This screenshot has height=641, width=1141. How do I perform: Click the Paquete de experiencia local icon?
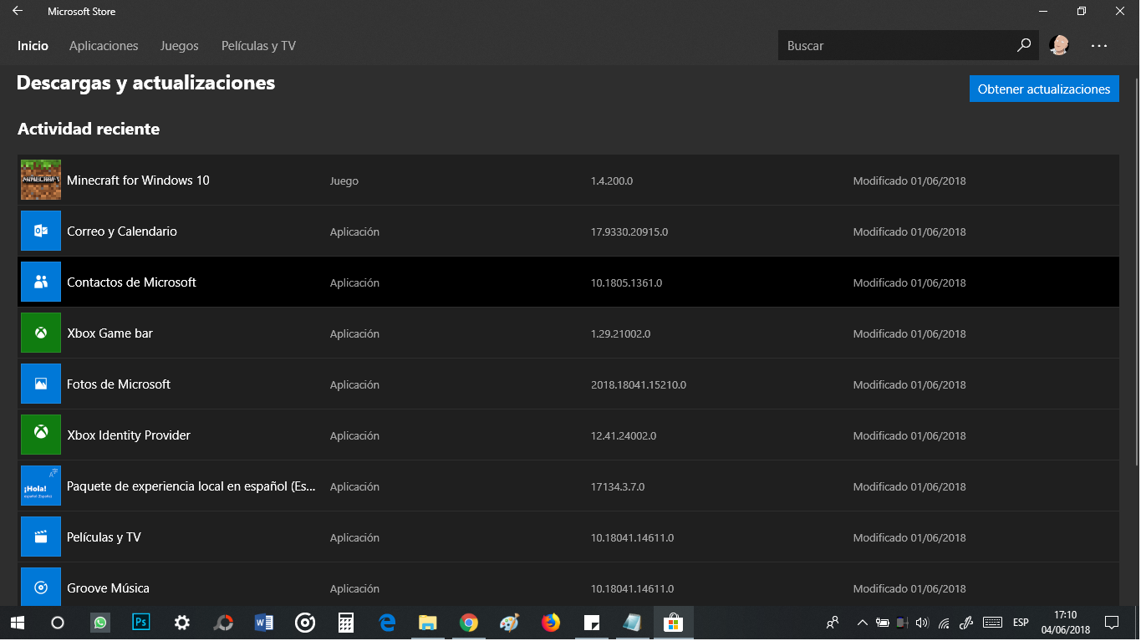41,486
